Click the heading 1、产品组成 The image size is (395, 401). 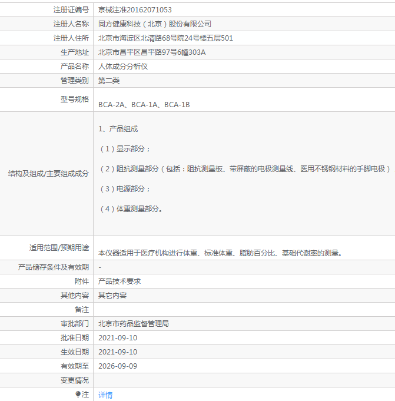pyautogui.click(x=118, y=129)
